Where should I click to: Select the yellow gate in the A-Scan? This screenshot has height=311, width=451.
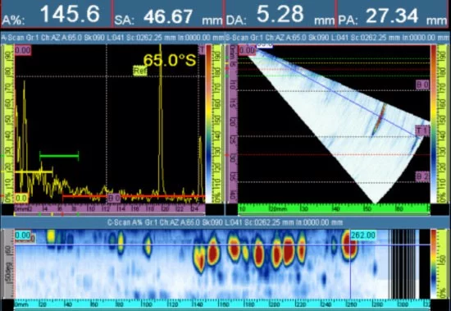(x=34, y=172)
